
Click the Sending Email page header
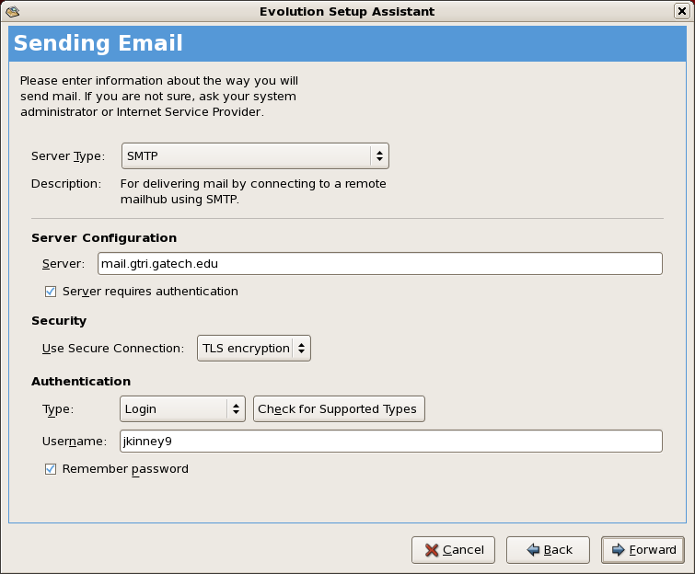click(98, 43)
